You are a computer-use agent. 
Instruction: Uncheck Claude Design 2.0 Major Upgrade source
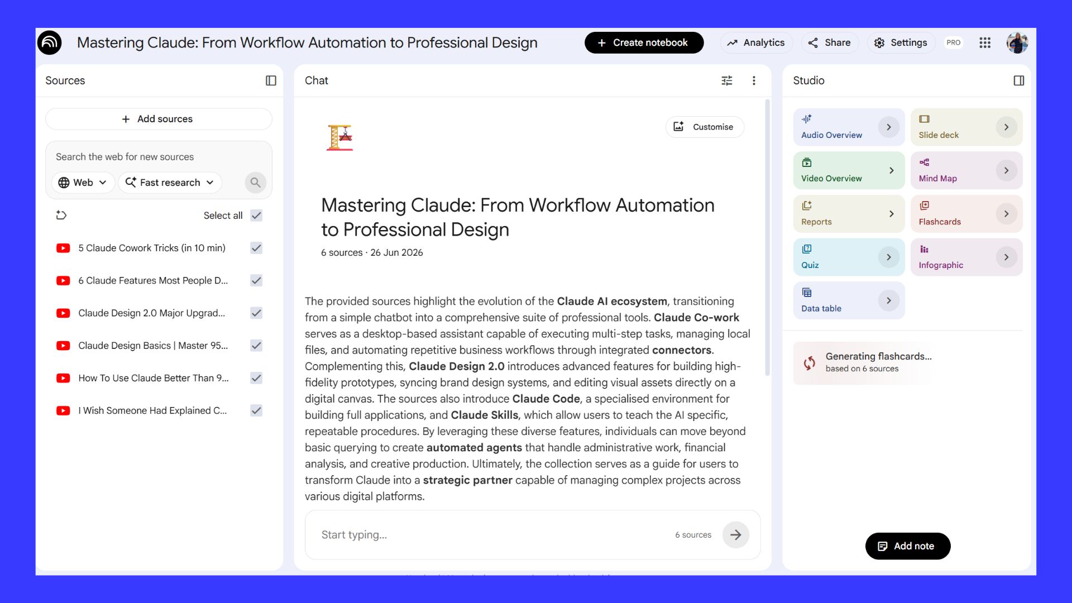[256, 313]
